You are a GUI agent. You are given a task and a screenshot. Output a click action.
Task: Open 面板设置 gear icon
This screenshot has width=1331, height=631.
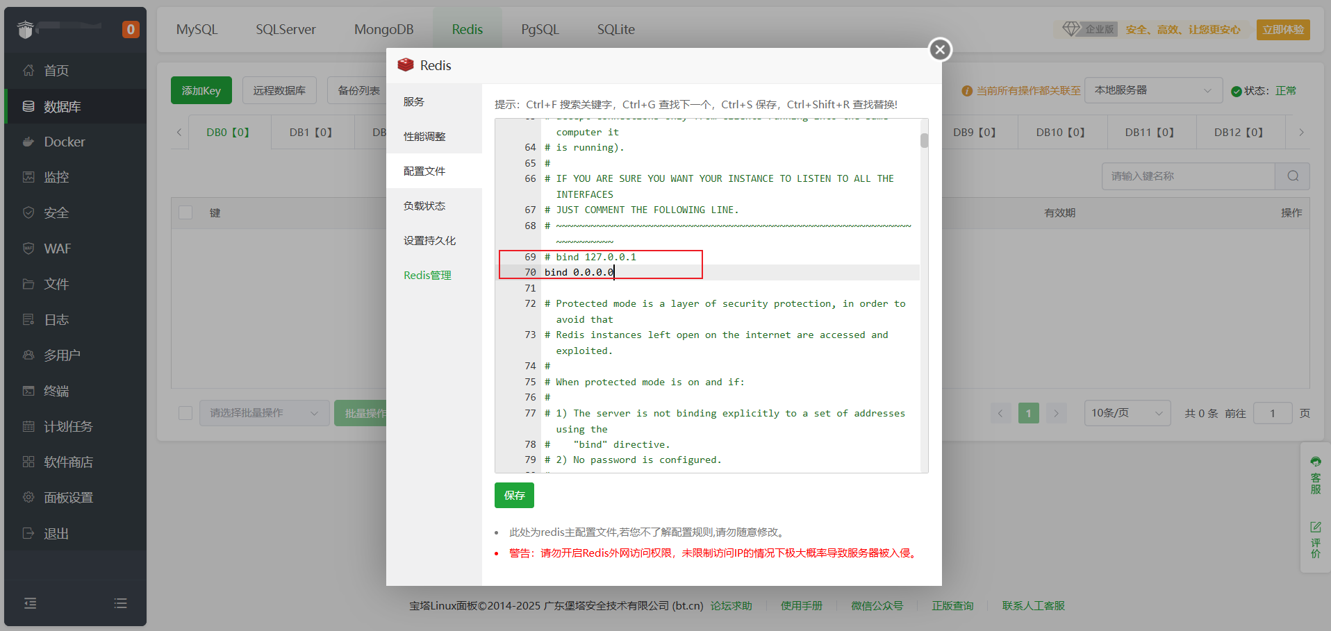coord(28,497)
